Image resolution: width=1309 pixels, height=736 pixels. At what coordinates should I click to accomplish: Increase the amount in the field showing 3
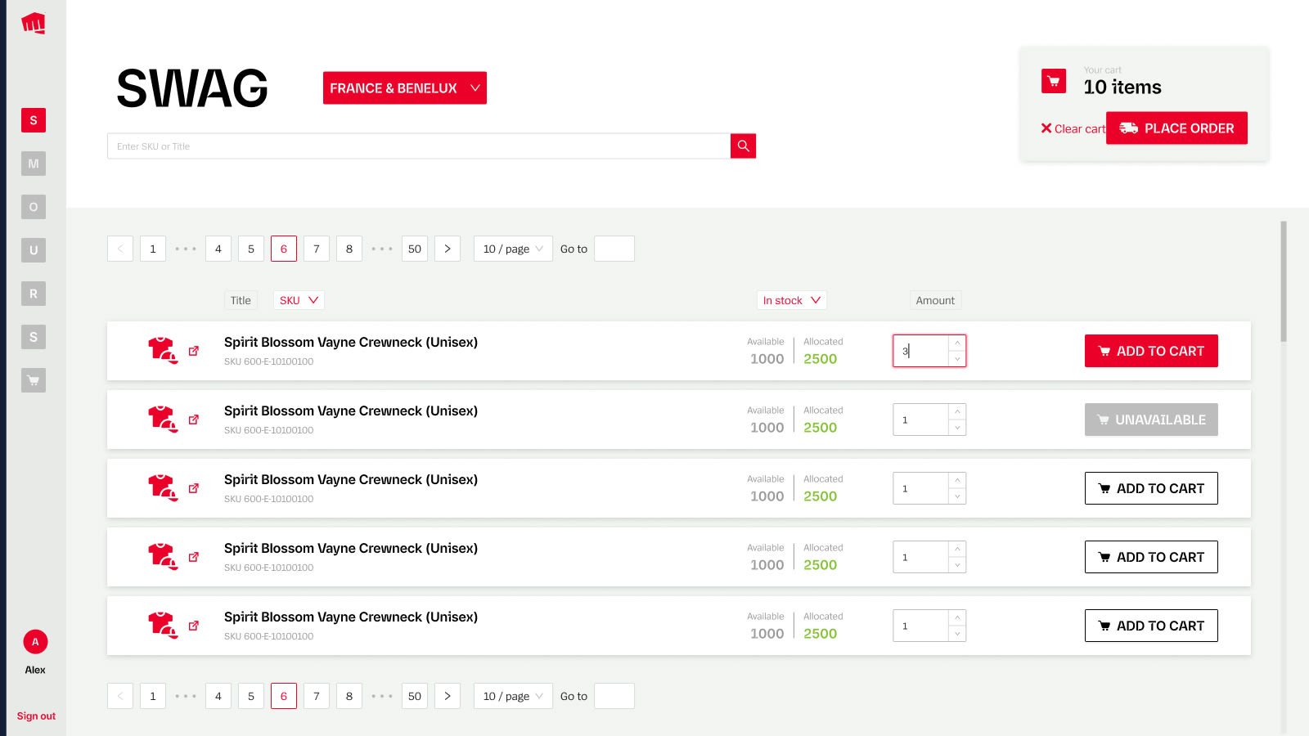click(x=957, y=343)
